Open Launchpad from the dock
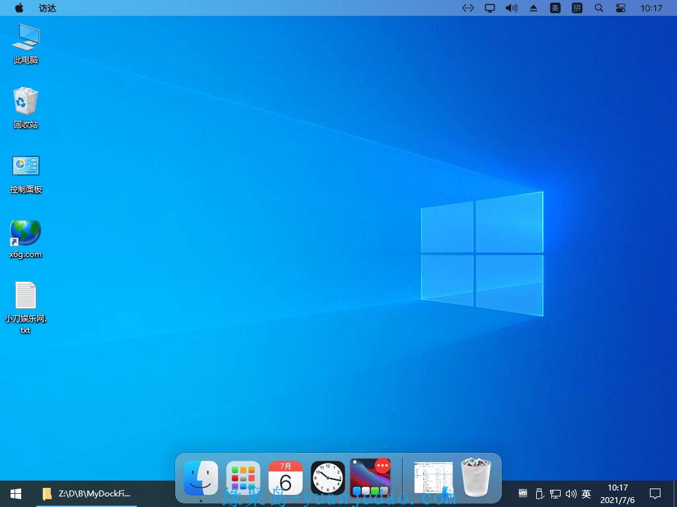Image resolution: width=677 pixels, height=507 pixels. (x=243, y=478)
